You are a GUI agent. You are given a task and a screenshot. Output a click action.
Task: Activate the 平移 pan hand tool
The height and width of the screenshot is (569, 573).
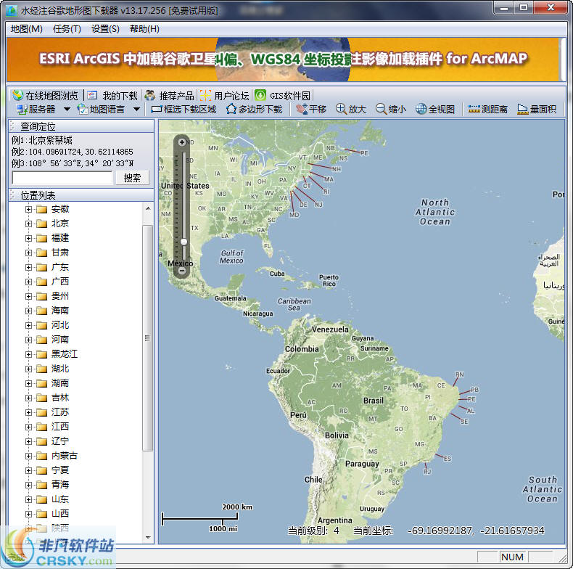pos(311,109)
